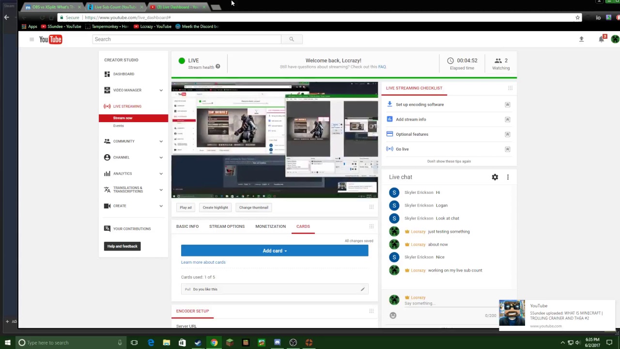Click the edit pencil on the poll card
This screenshot has width=620, height=349.
362,289
